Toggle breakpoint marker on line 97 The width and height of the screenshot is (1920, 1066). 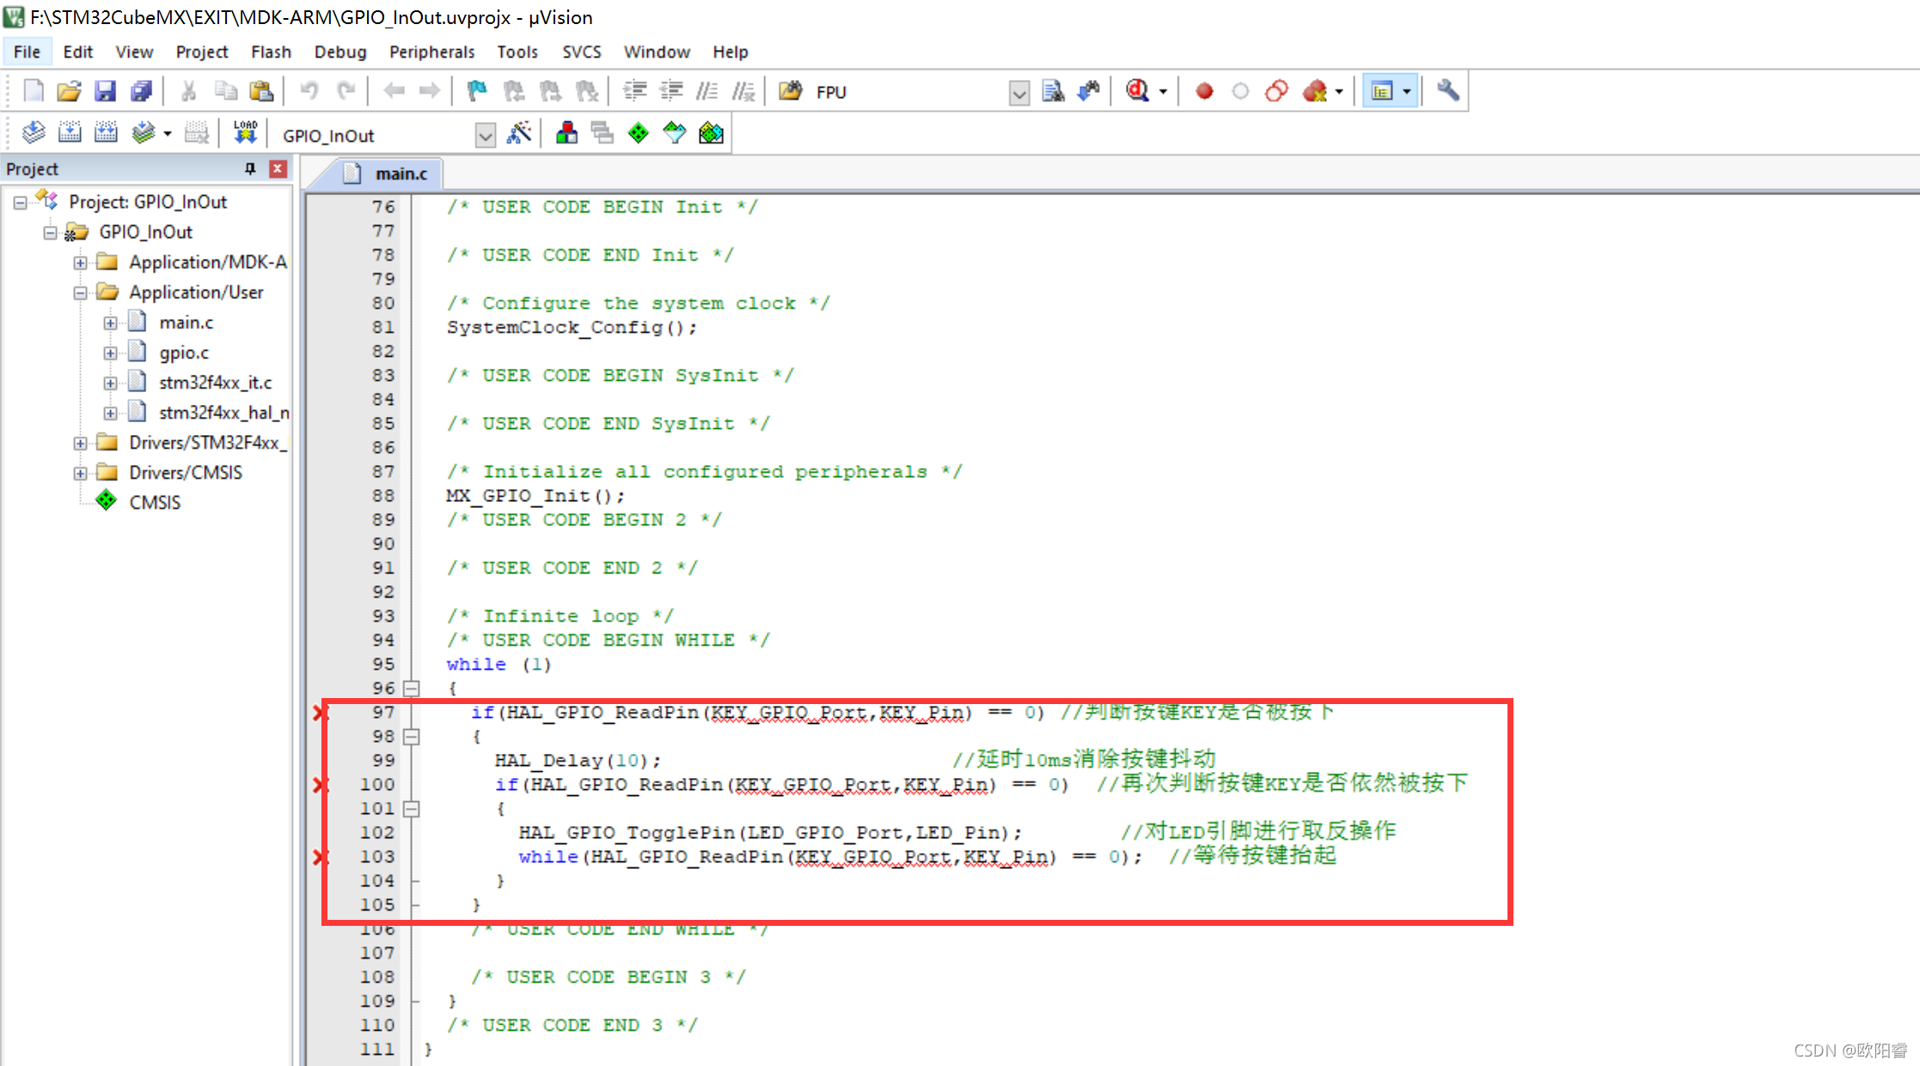point(321,712)
